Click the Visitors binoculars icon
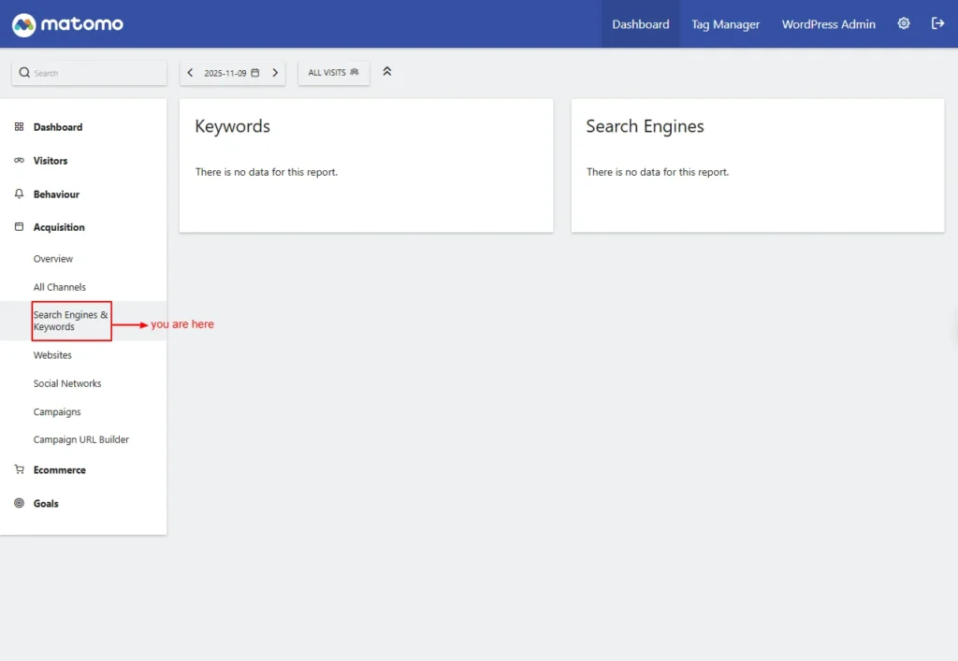 point(19,161)
